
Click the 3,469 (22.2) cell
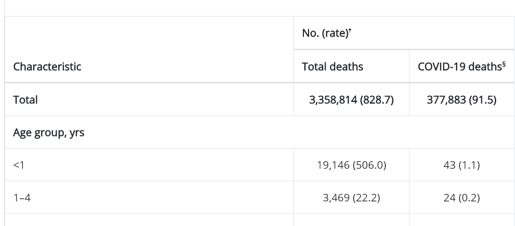pyautogui.click(x=351, y=198)
